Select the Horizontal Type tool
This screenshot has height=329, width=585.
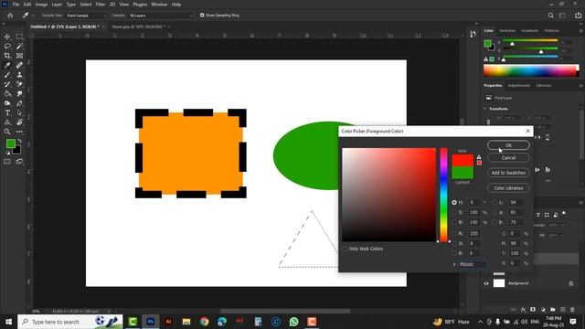(x=7, y=112)
